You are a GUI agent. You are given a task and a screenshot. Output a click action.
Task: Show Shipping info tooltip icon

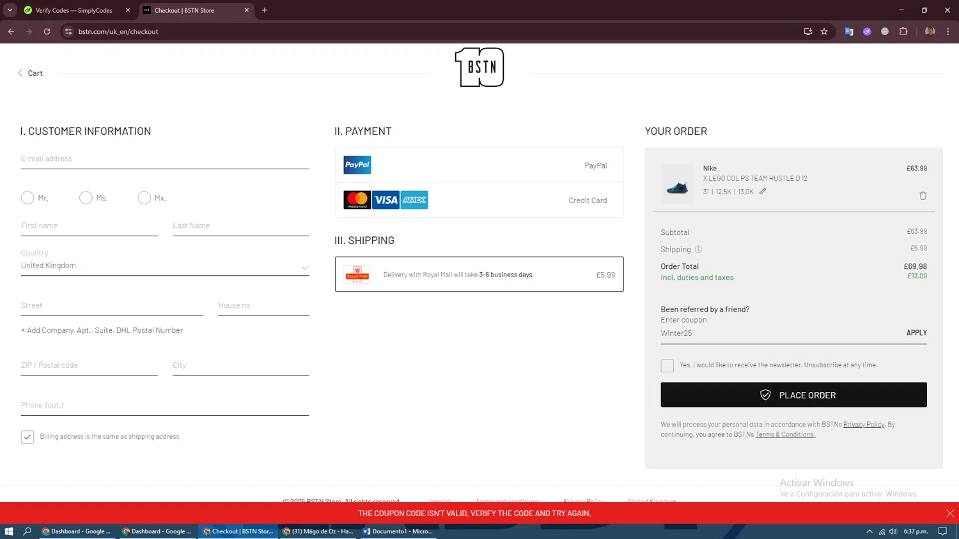[699, 250]
